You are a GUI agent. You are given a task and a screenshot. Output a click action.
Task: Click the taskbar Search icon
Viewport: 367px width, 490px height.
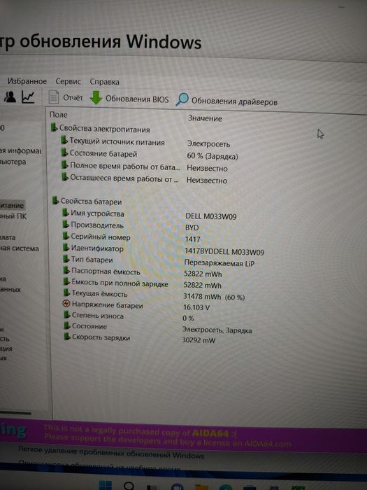pyautogui.click(x=129, y=486)
